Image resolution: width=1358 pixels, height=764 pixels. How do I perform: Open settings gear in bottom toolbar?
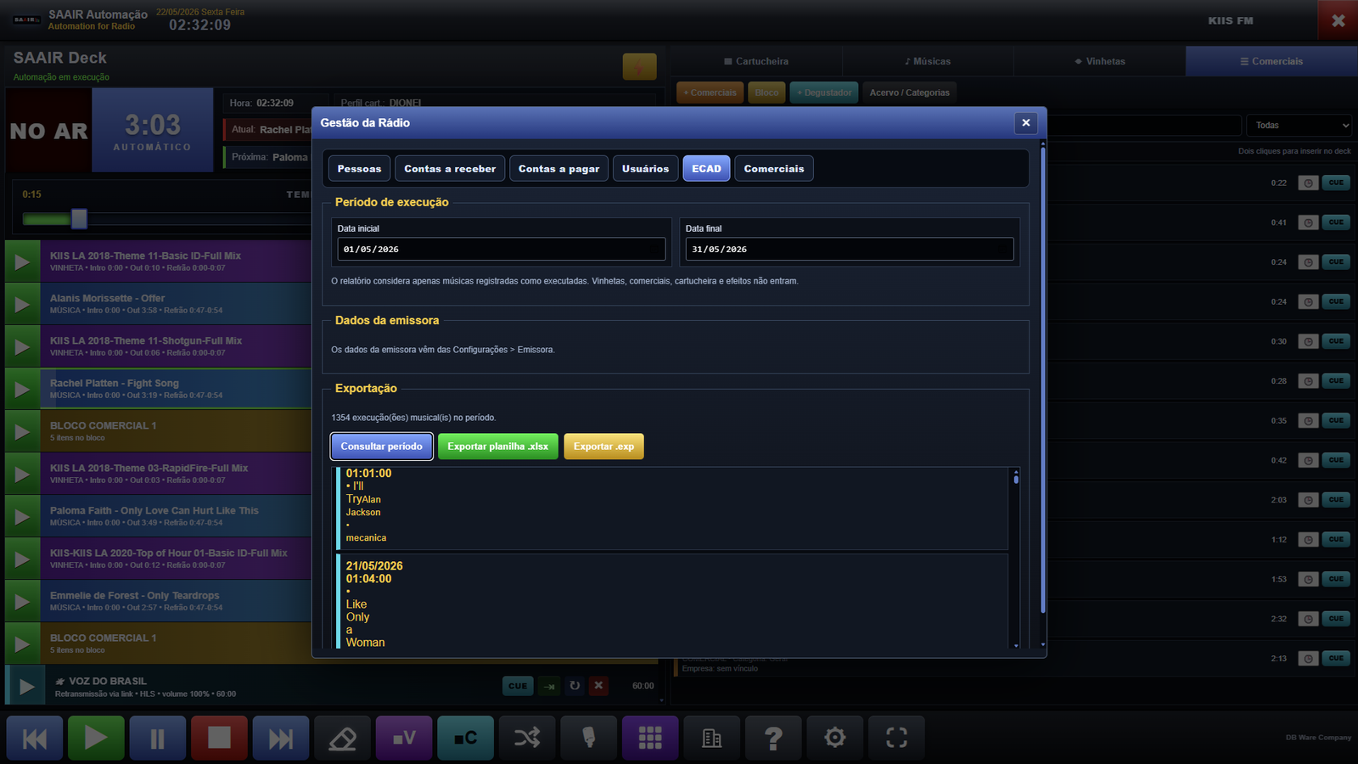click(834, 738)
